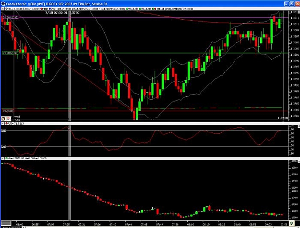Click the RSI 30 level label
The image size is (300, 228).
4,147
